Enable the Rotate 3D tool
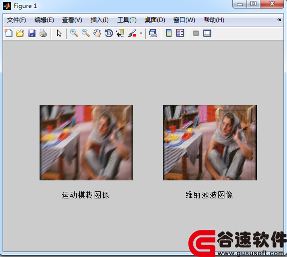The image size is (287, 257). click(x=109, y=33)
